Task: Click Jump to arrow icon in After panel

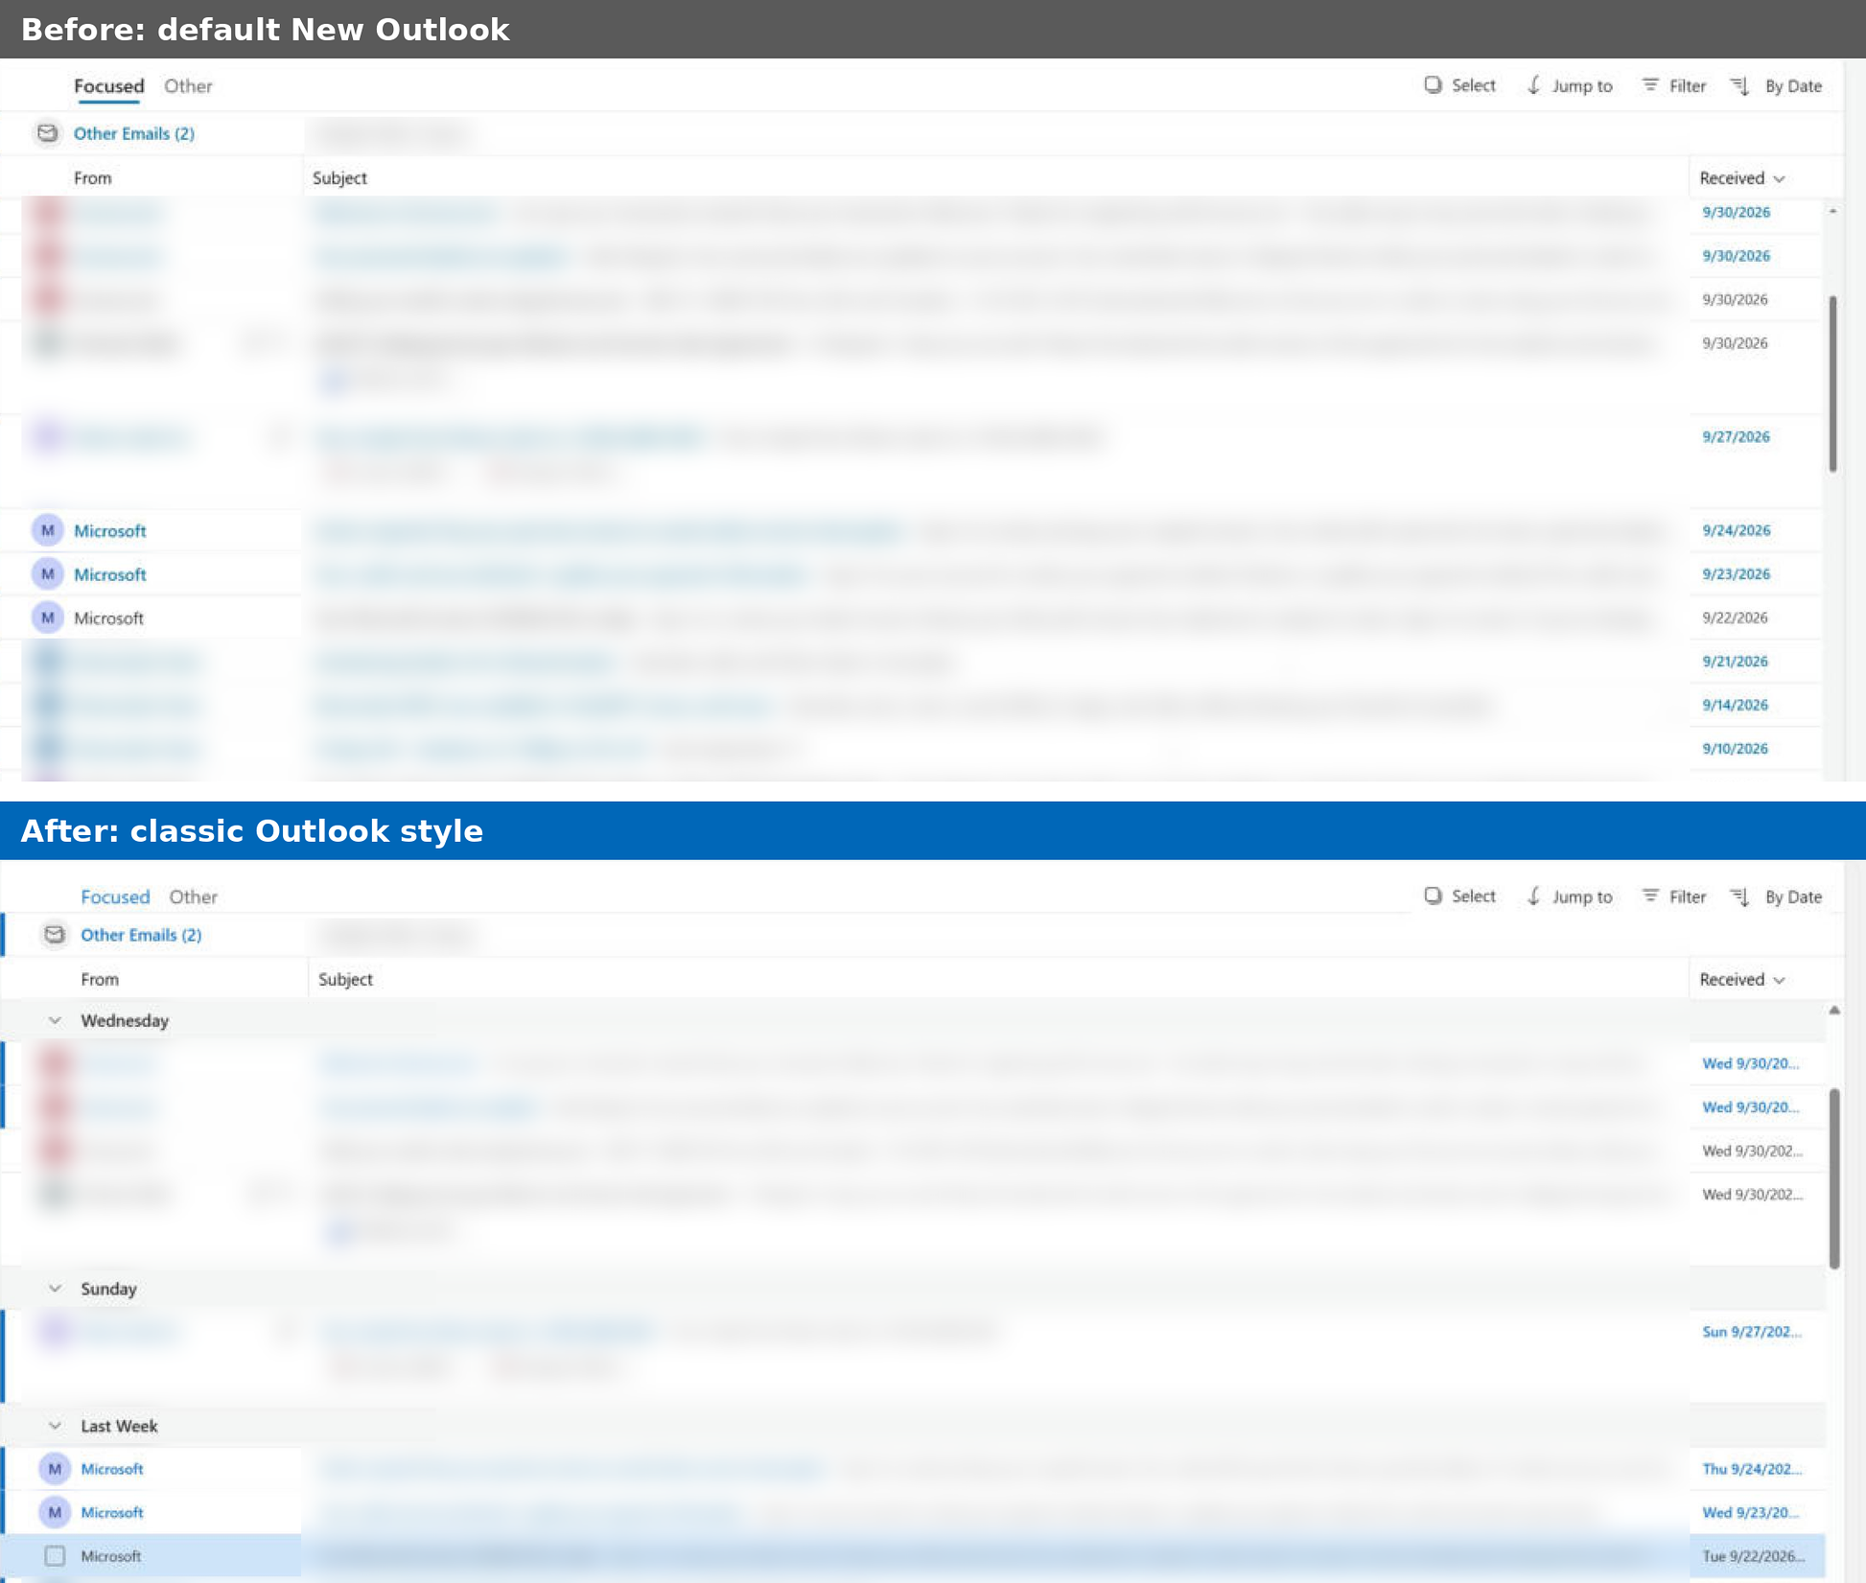Action: (1534, 896)
